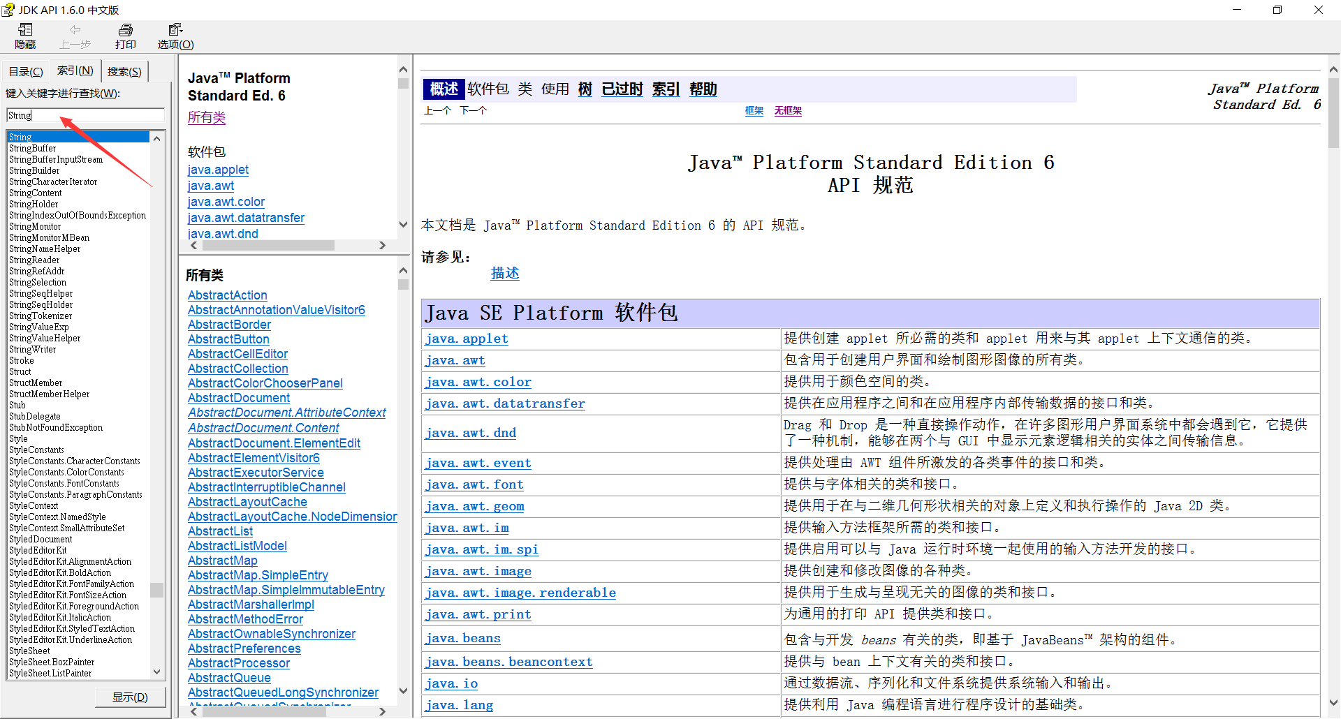Click the 已过时 deprecated navigation link
The height and width of the screenshot is (719, 1341).
[622, 89]
